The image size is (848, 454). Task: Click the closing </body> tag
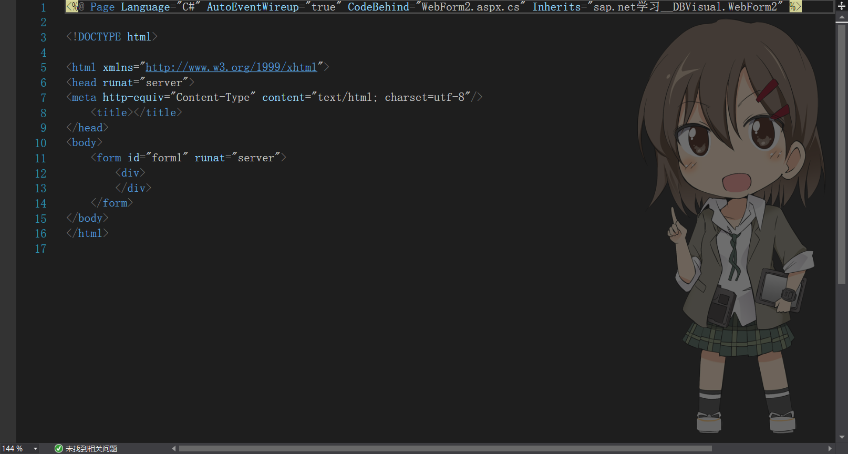tap(87, 218)
